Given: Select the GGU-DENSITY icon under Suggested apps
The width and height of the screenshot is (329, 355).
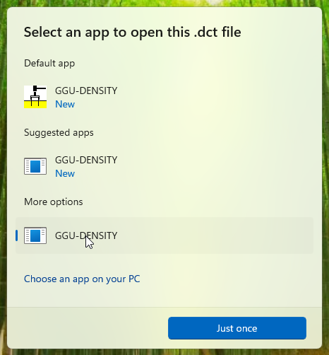Looking at the screenshot, I should pos(35,166).
